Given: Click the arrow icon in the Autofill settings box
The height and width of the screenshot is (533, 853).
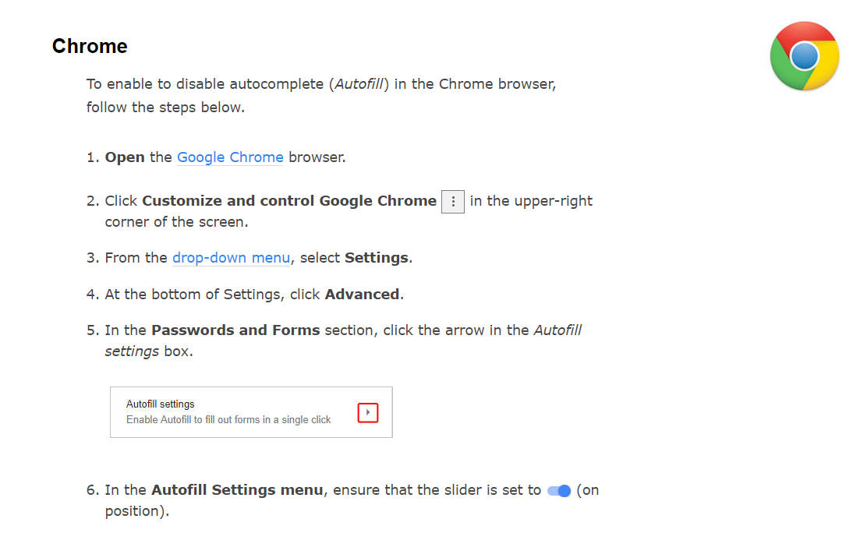Looking at the screenshot, I should click(x=367, y=412).
